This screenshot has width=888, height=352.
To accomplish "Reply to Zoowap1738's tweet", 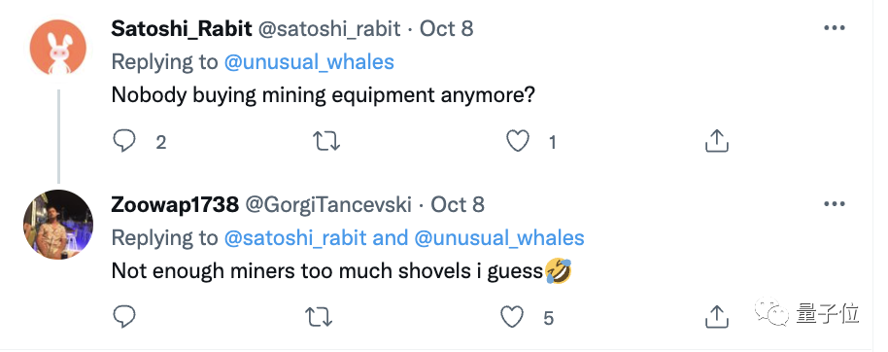I will 123,317.
